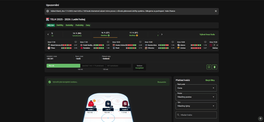Screen dimensions: 264x122
Task: Open stream icon for Liberec match
Action: tap(205, 42)
